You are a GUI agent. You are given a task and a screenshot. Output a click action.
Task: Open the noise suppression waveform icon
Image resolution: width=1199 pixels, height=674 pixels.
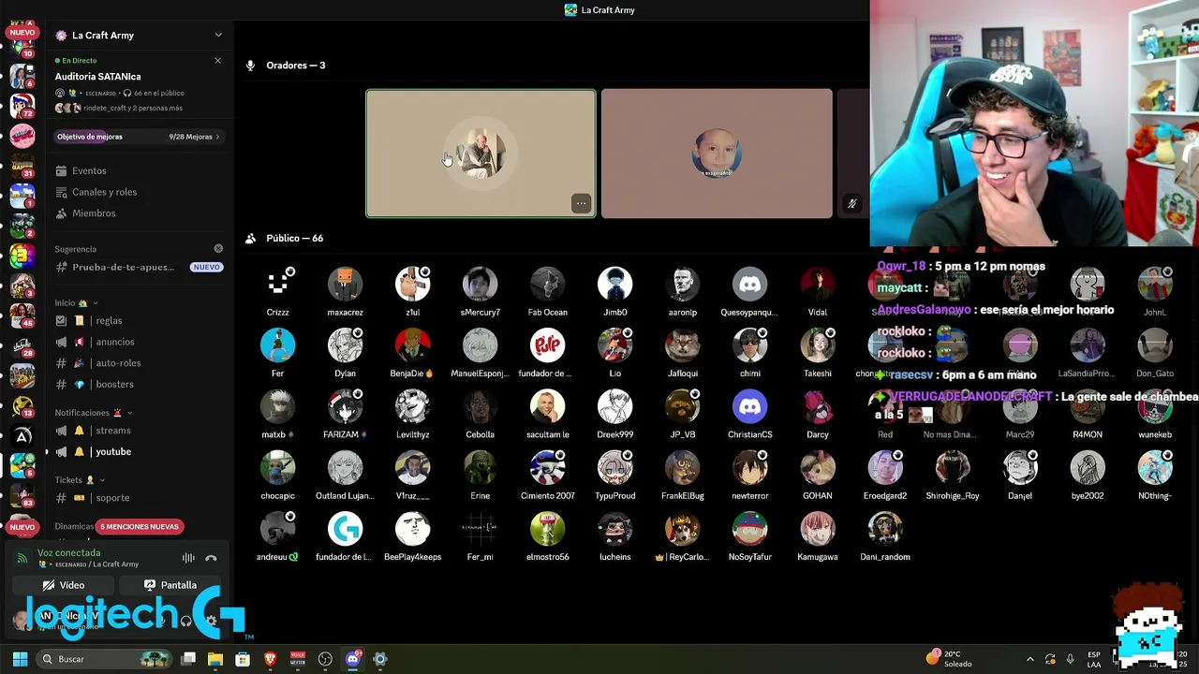(x=188, y=558)
